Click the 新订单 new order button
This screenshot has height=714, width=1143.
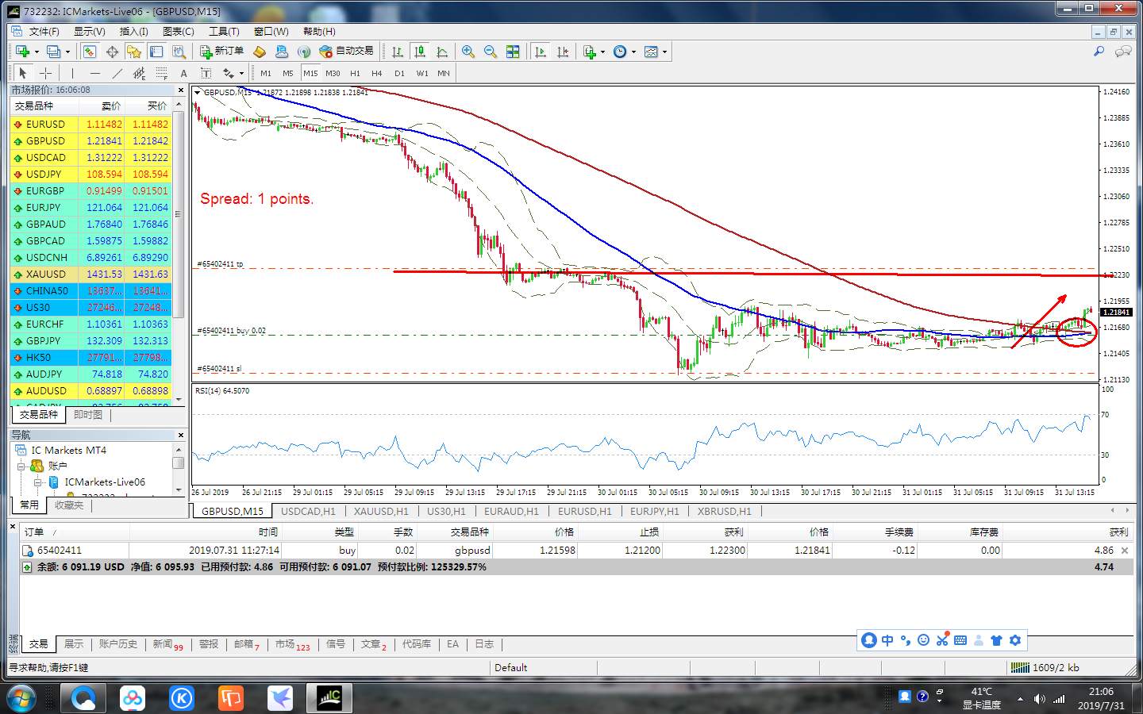[221, 52]
